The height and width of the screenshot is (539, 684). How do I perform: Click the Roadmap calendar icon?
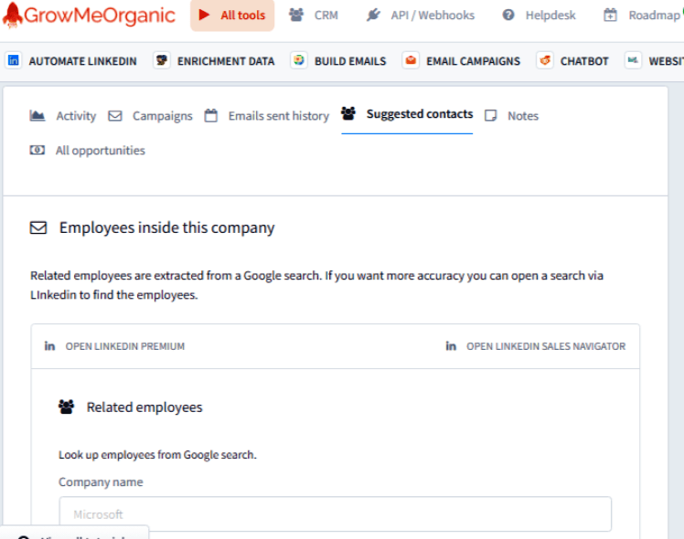tap(610, 16)
